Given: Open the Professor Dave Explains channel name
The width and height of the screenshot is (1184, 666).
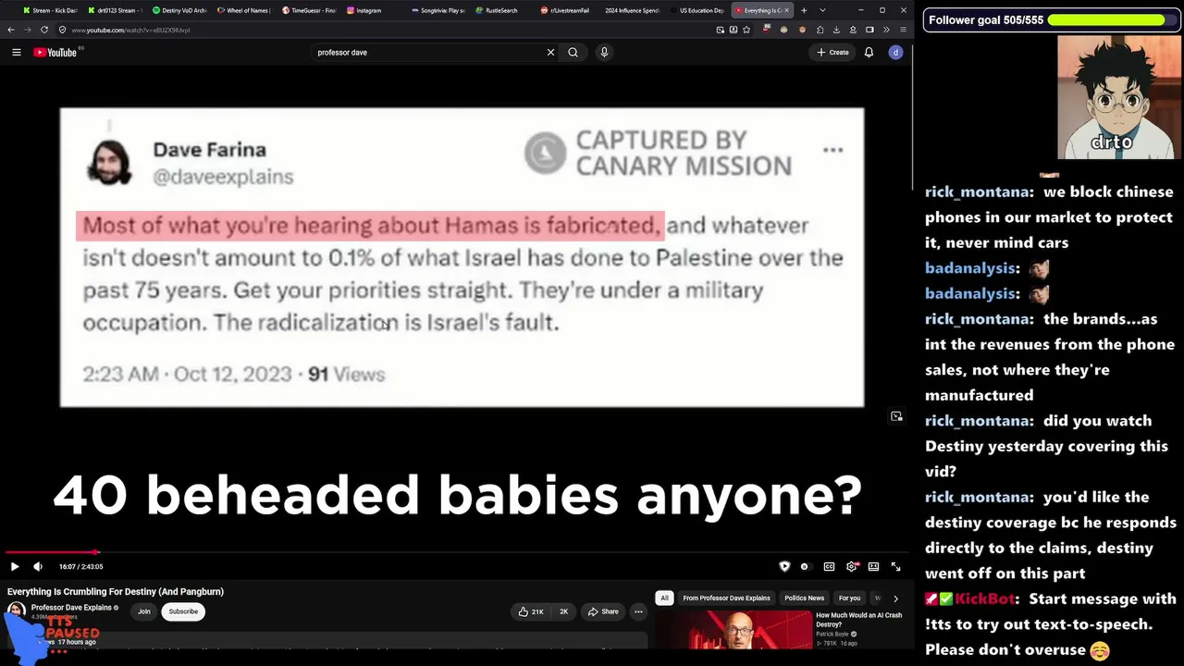Looking at the screenshot, I should coord(71,608).
